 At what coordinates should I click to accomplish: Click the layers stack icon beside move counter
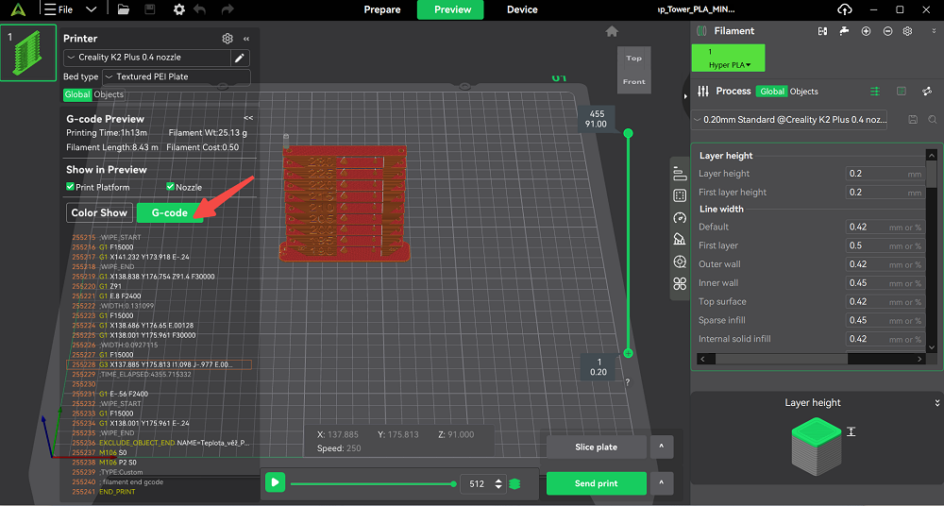[514, 483]
